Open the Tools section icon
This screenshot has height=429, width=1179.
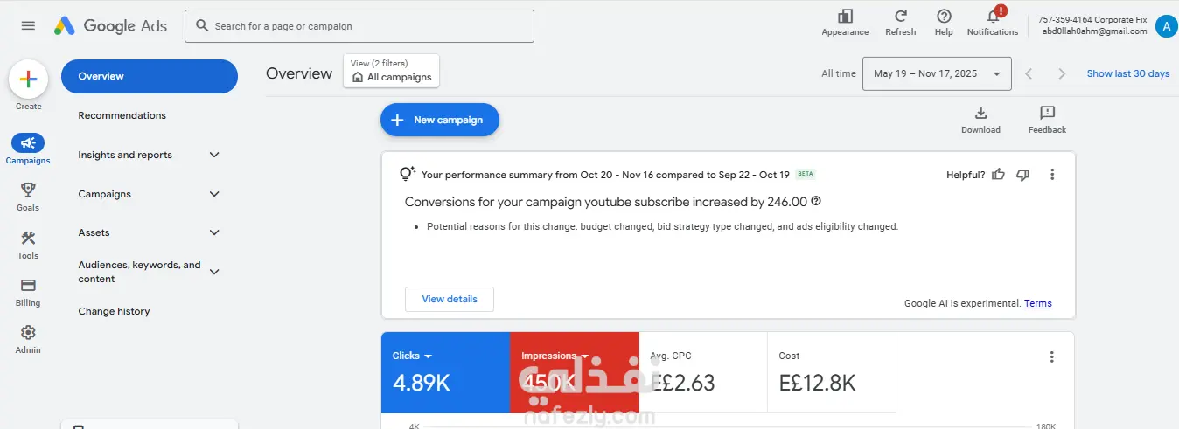28,239
